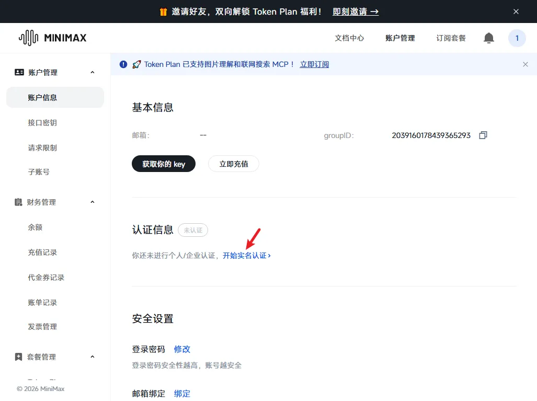Click the © 2026 MiniMax footer text
Viewport: 537px width, 401px height.
click(x=40, y=388)
